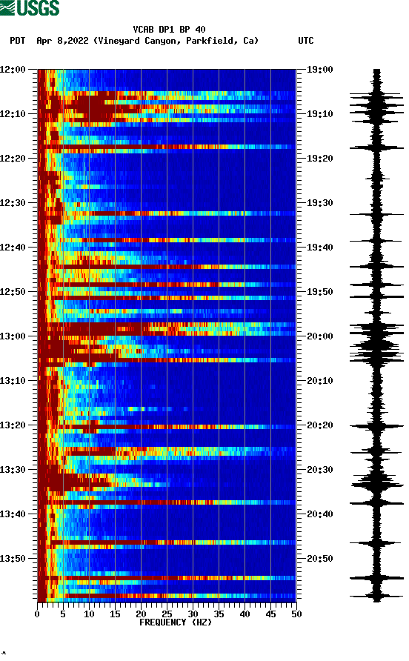Click the 19:50 UTC time label
The width and height of the screenshot is (409, 661).
[x=319, y=292]
